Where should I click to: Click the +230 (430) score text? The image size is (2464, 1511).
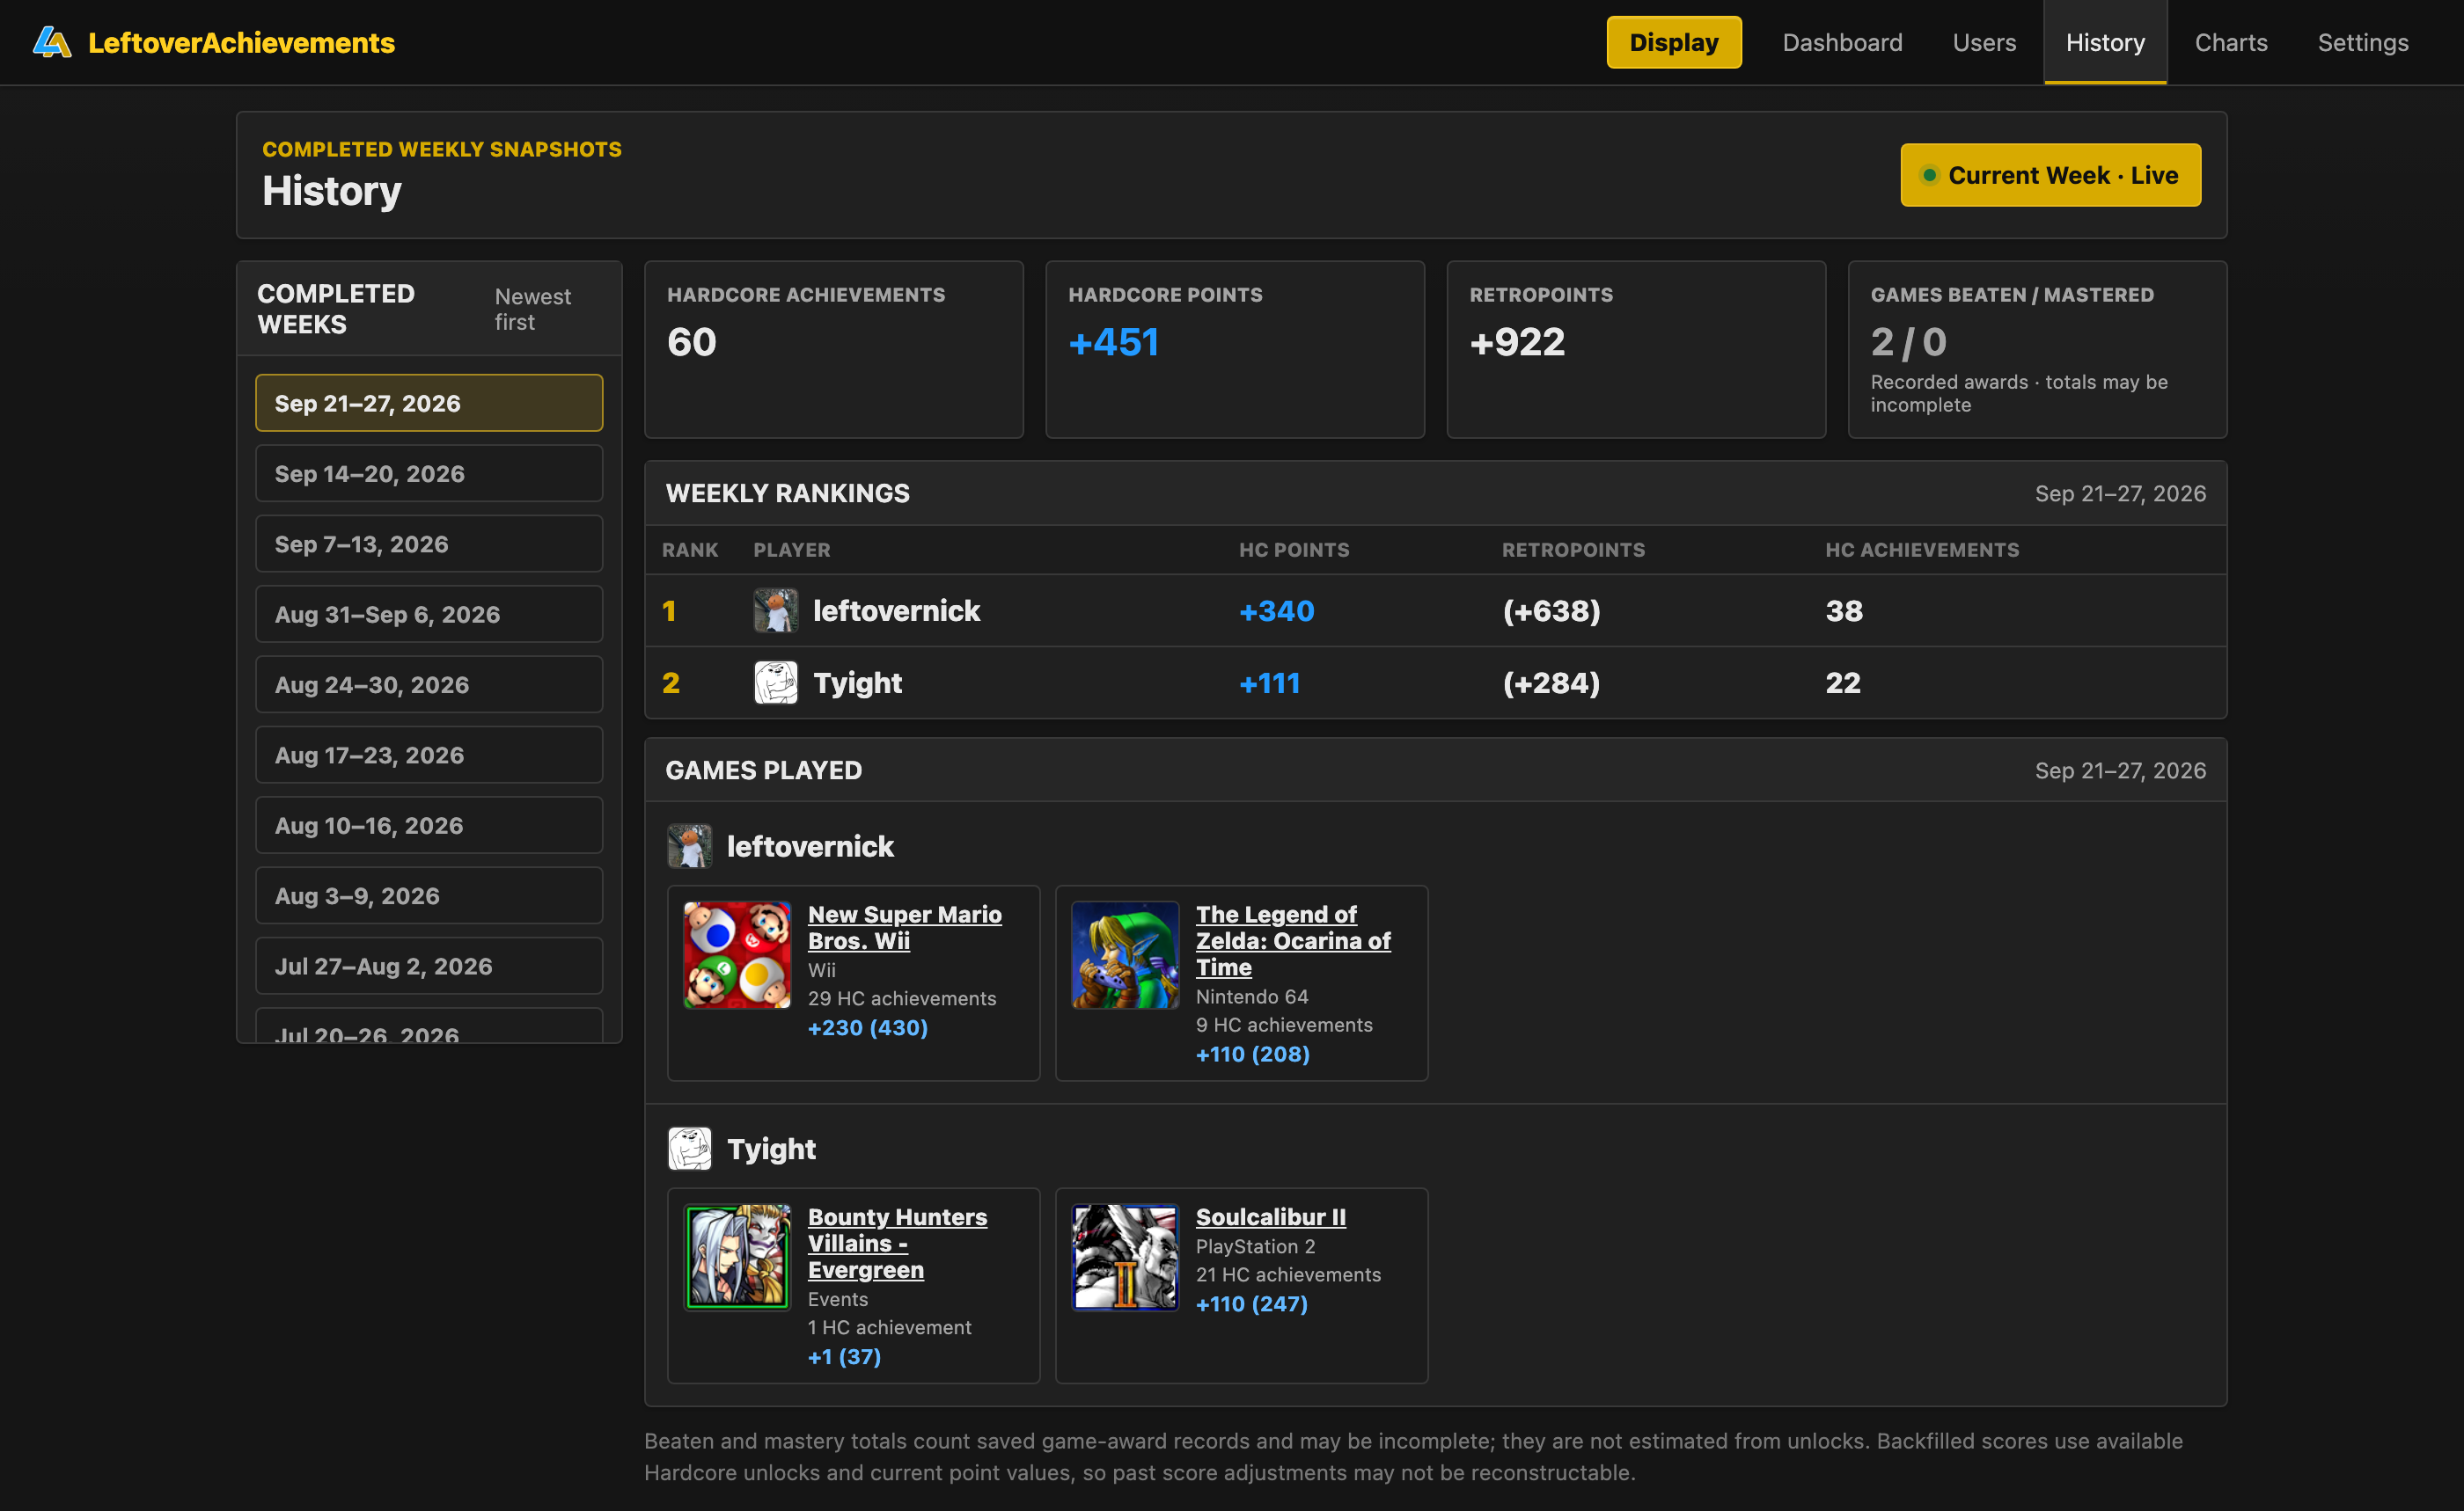click(868, 1027)
